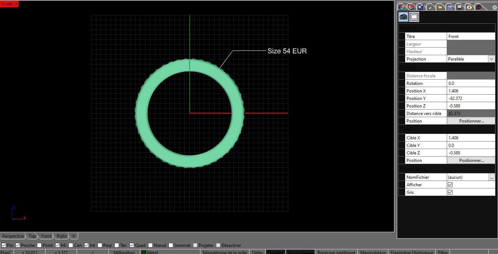
Task: Select the camera viewport properties icon
Action: (403, 17)
